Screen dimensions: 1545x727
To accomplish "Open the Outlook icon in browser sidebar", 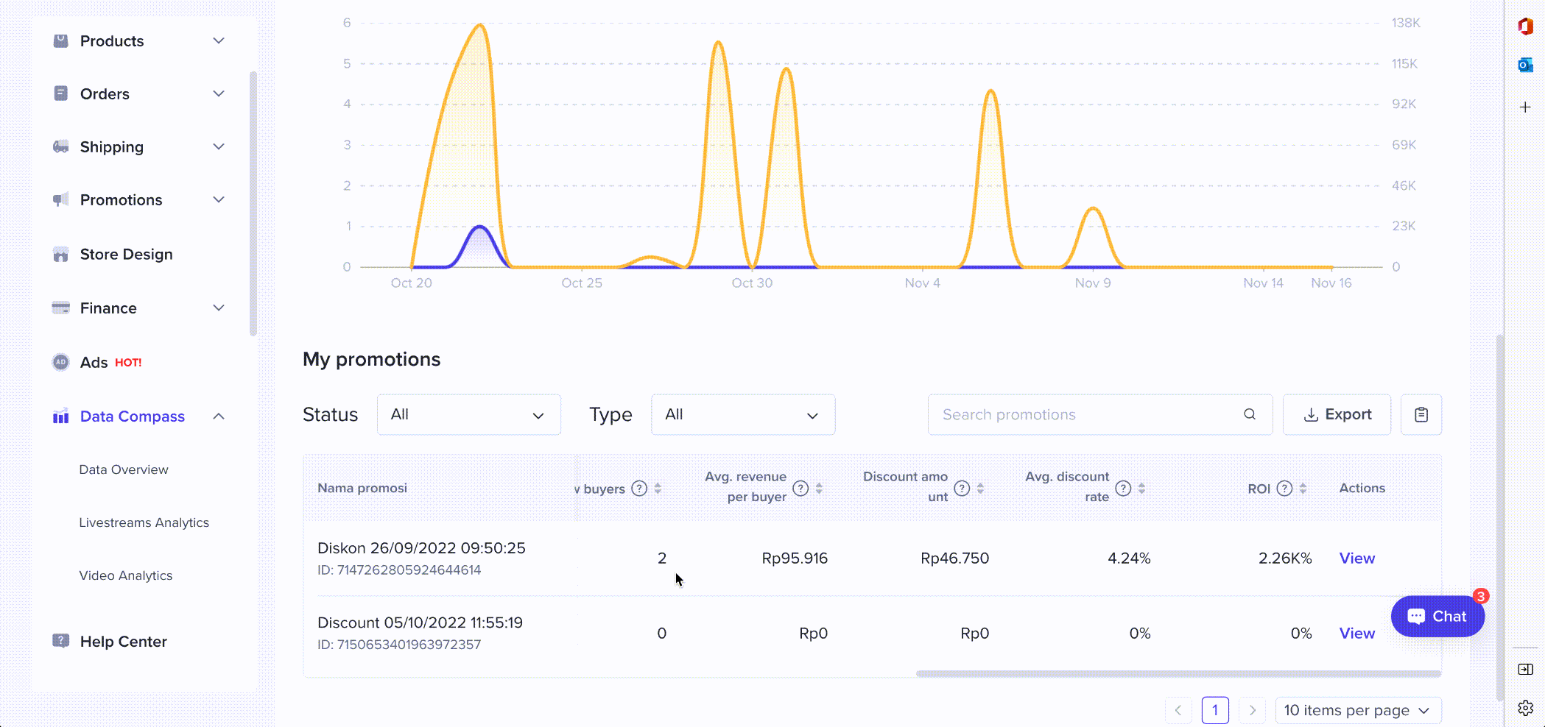I will click(x=1525, y=65).
